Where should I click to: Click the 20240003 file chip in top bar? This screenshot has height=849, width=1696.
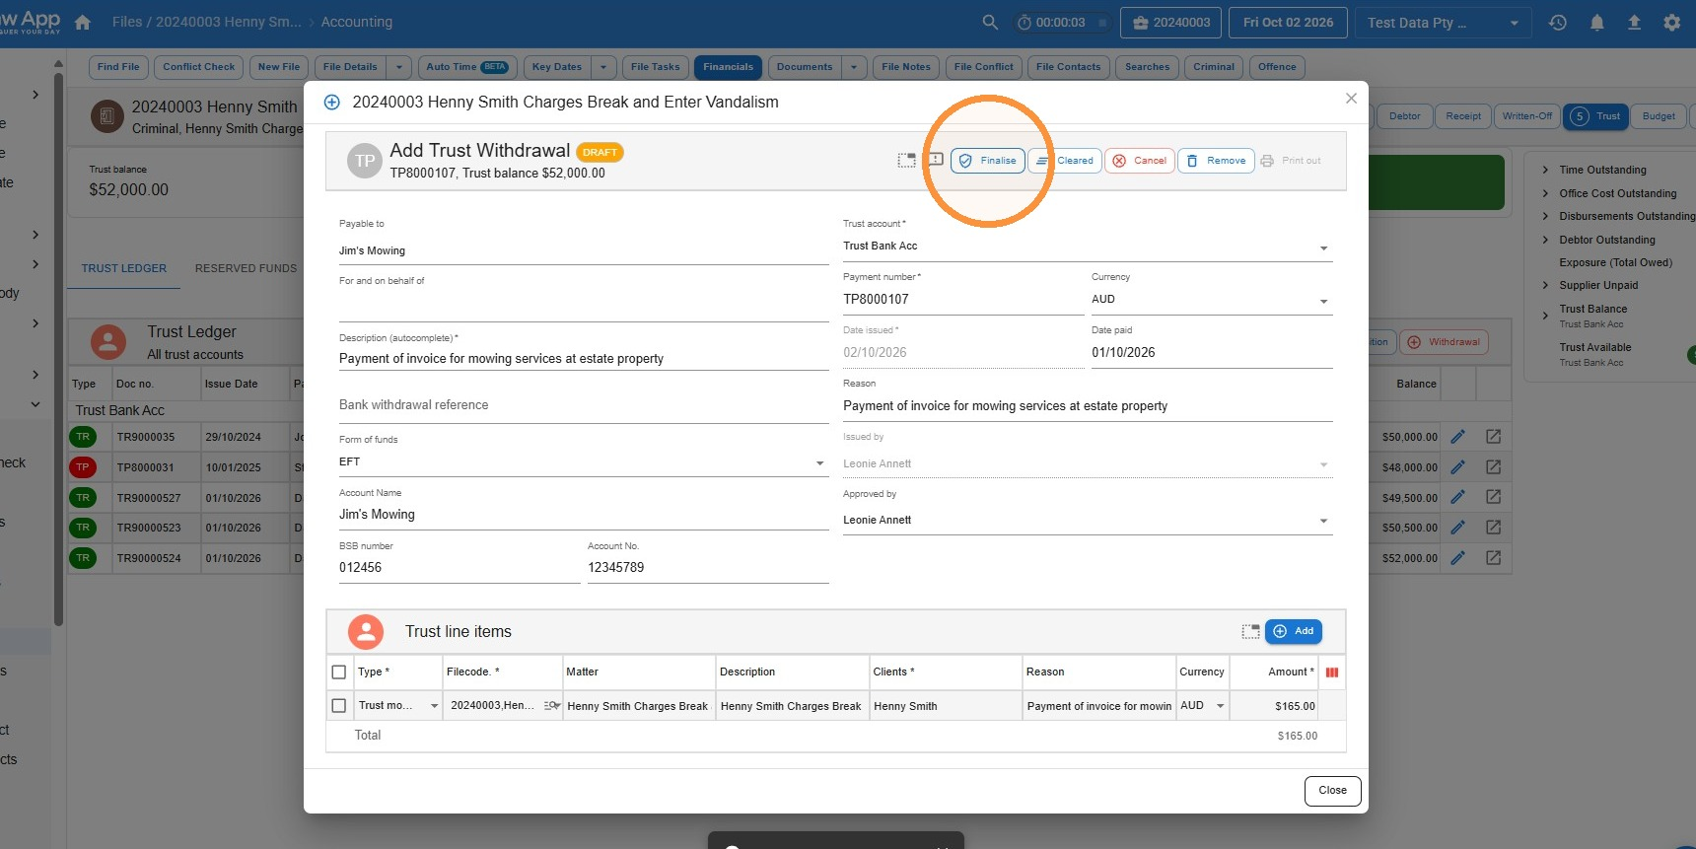click(1171, 22)
